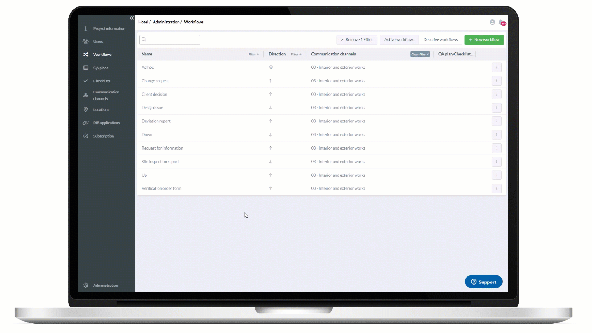This screenshot has height=333, width=592.
Task: Click Administration in the breadcrumb
Action: 166,22
